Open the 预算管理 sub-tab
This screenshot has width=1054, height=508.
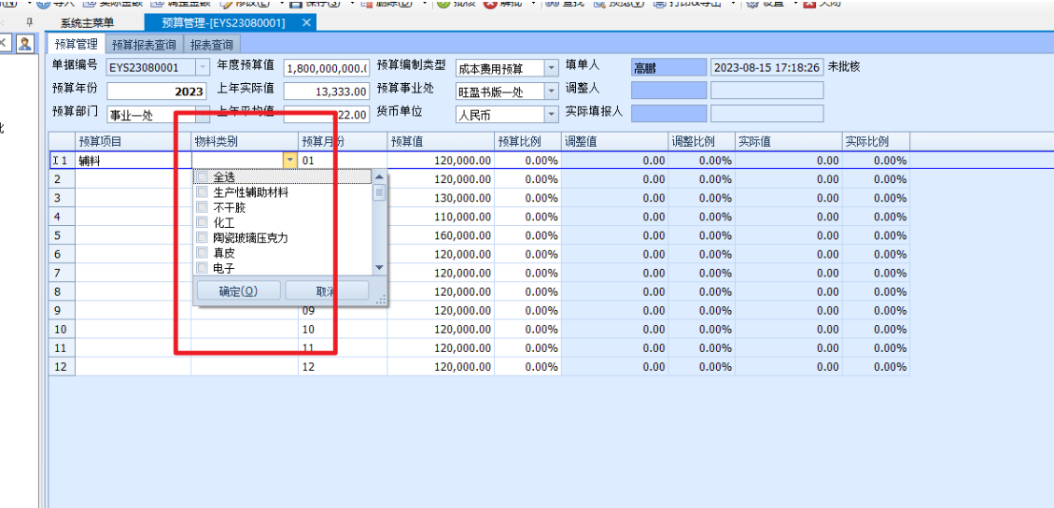tap(76, 45)
